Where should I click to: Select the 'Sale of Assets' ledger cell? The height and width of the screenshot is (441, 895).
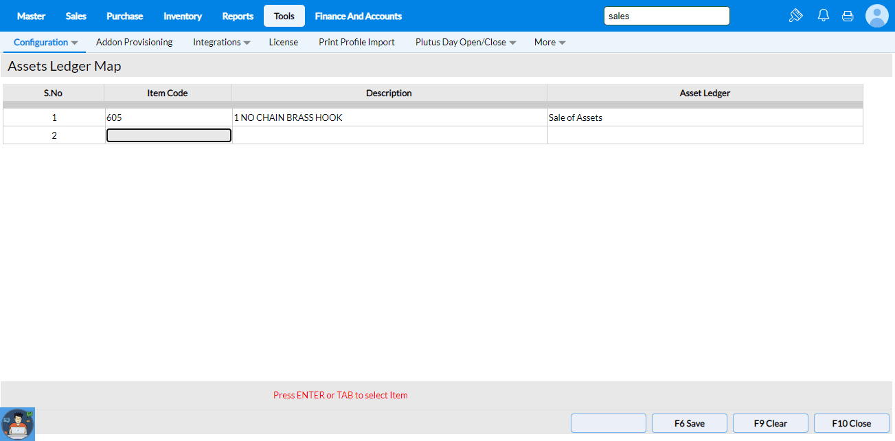705,117
